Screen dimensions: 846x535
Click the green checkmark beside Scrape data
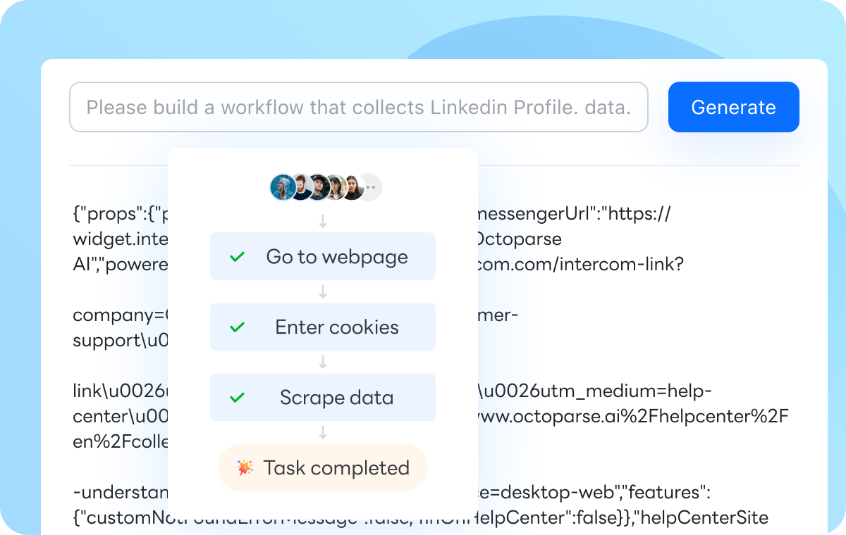238,398
